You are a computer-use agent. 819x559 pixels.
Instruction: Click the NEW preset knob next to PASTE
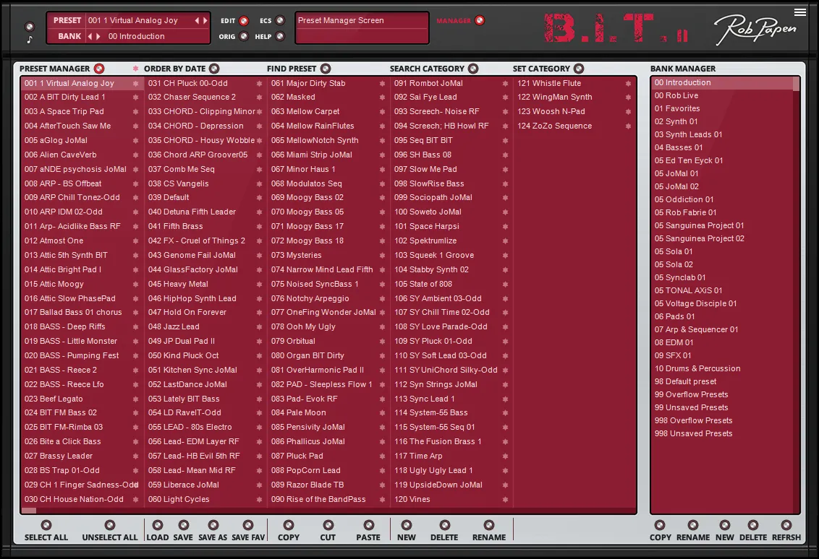coord(407,525)
